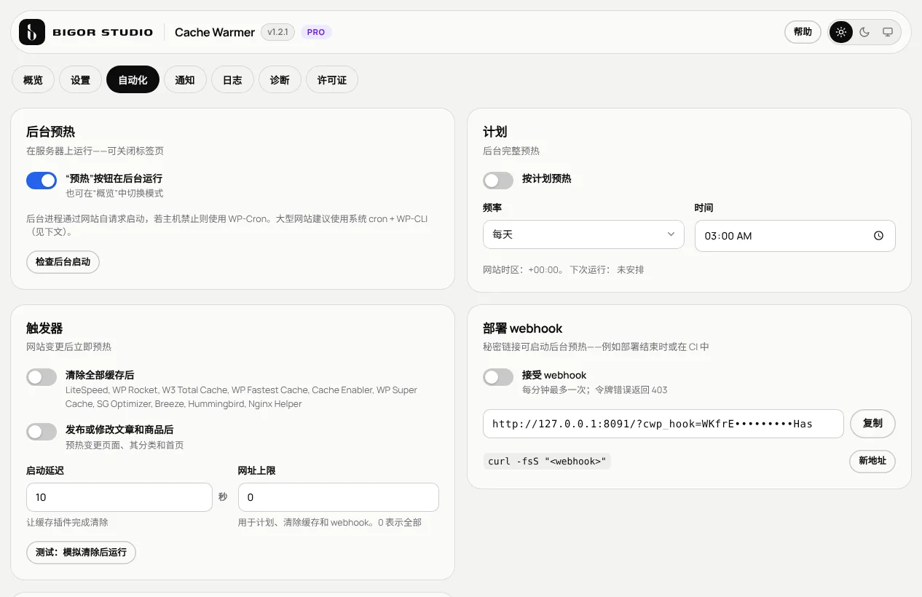Click text 每分钟最多一次；令牌错误返回 403
The height and width of the screenshot is (597, 922).
tap(595, 390)
